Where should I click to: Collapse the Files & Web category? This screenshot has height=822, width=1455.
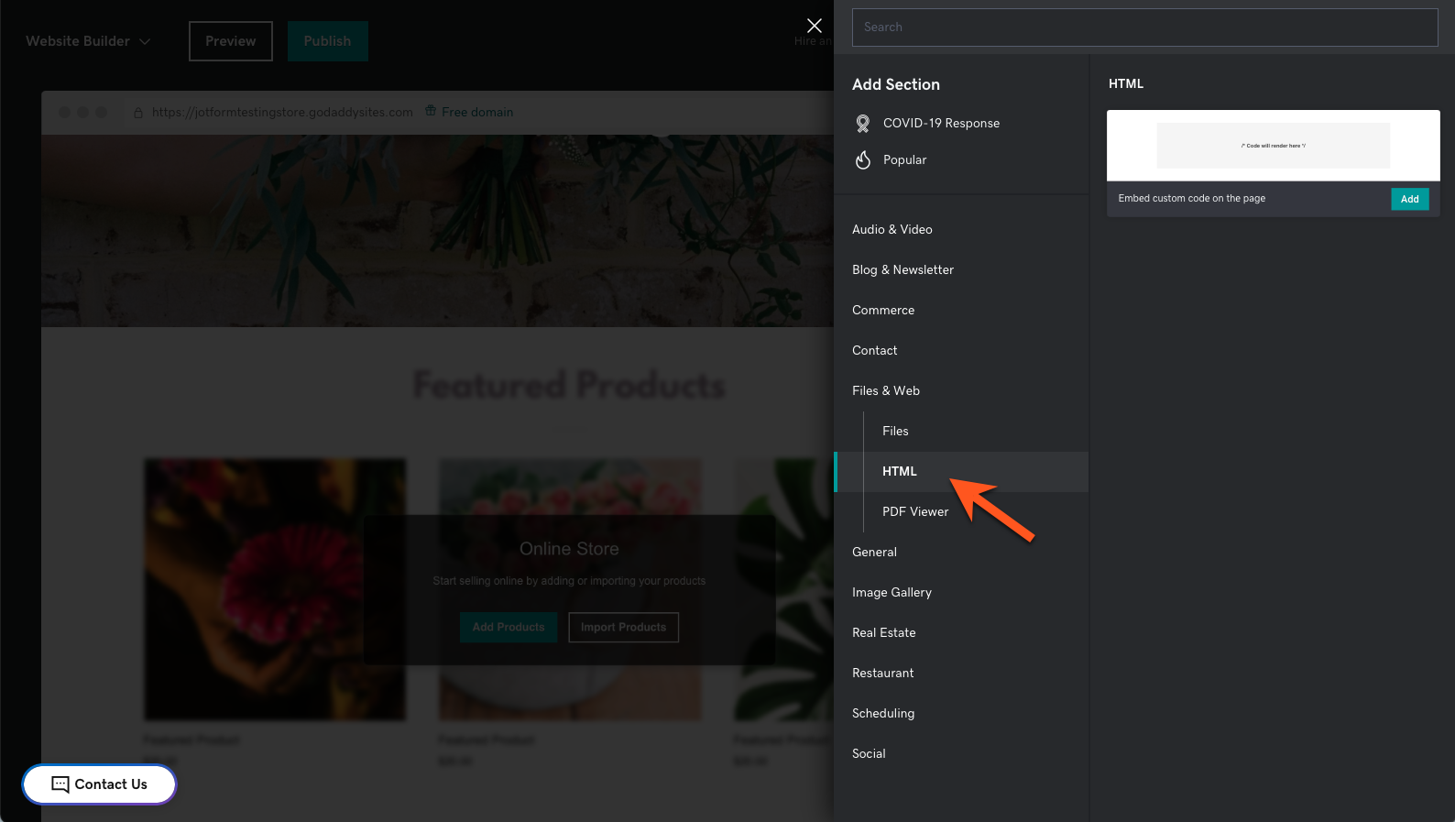coord(885,390)
